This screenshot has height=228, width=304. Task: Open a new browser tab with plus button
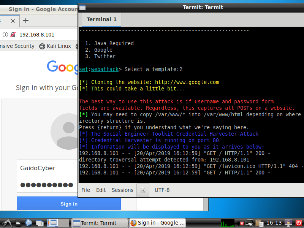point(26,21)
